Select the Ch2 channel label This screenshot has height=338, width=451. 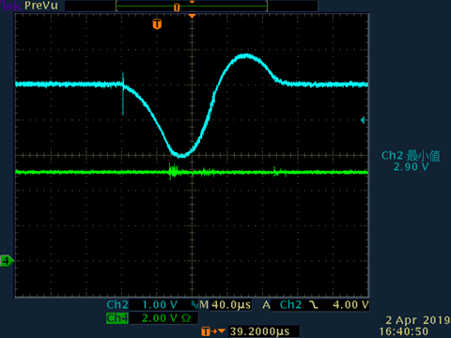click(x=117, y=304)
